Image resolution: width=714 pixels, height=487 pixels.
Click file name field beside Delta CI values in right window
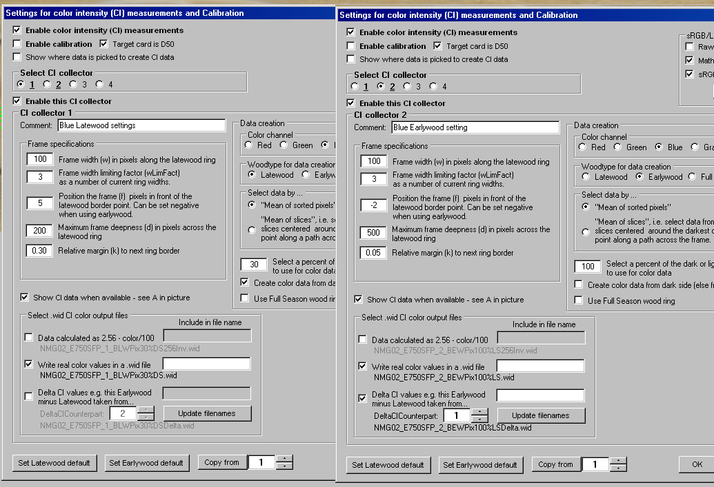pos(541,395)
